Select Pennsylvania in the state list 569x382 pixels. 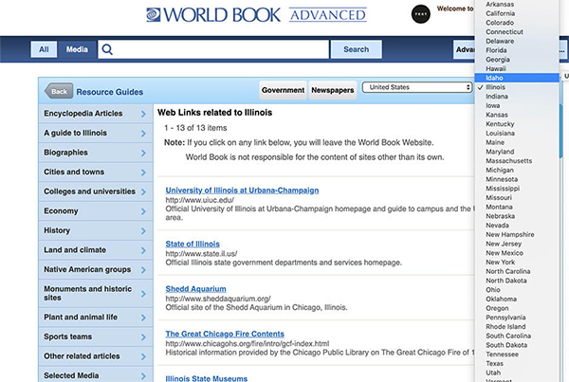[x=517, y=318]
